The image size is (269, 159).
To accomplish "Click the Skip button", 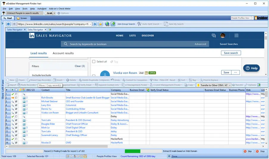I will click(x=248, y=151).
